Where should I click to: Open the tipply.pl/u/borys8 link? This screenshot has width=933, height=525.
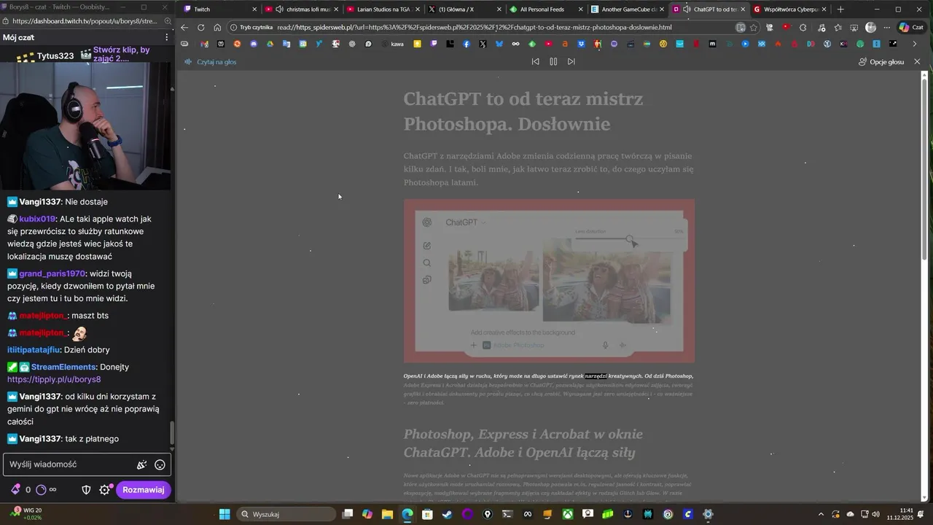[54, 379]
